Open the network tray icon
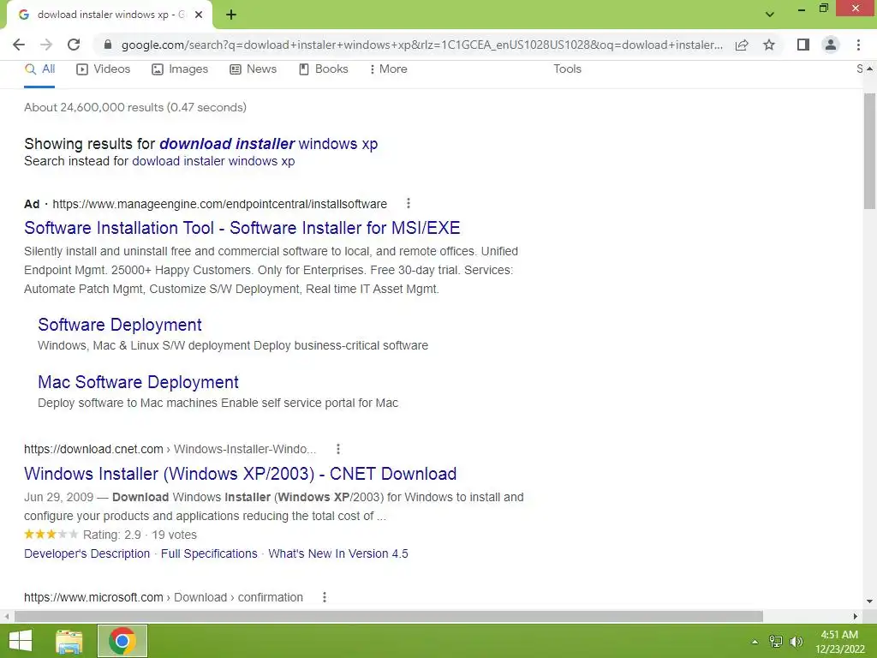Screen dimensions: 877x658 click(775, 642)
